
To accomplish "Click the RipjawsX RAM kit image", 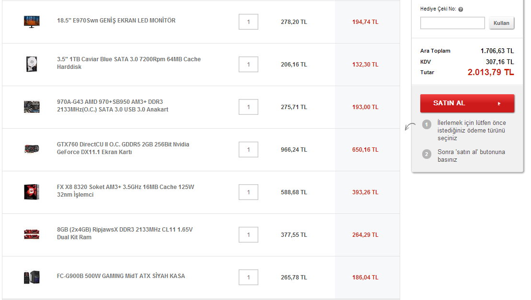I will (32, 234).
